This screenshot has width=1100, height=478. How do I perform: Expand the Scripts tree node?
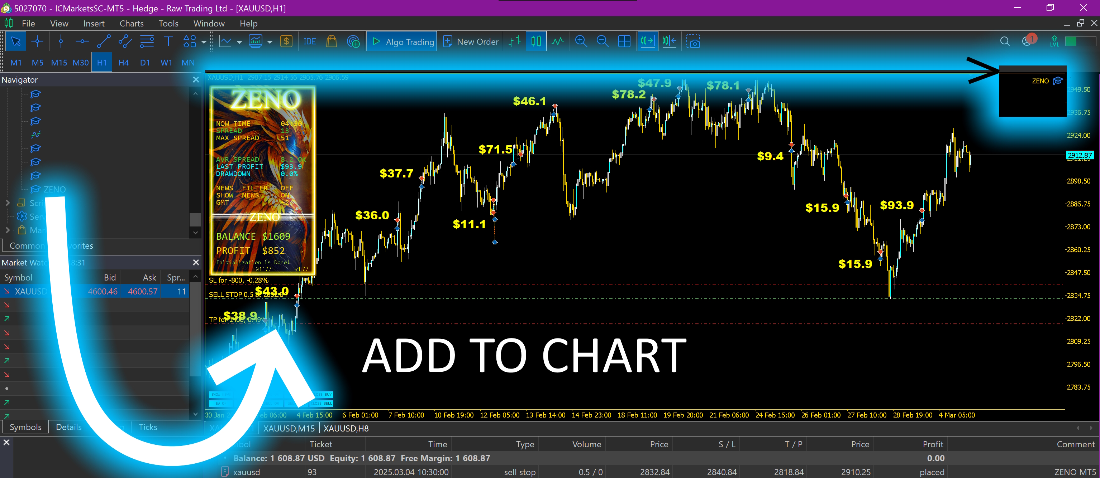tap(7, 203)
